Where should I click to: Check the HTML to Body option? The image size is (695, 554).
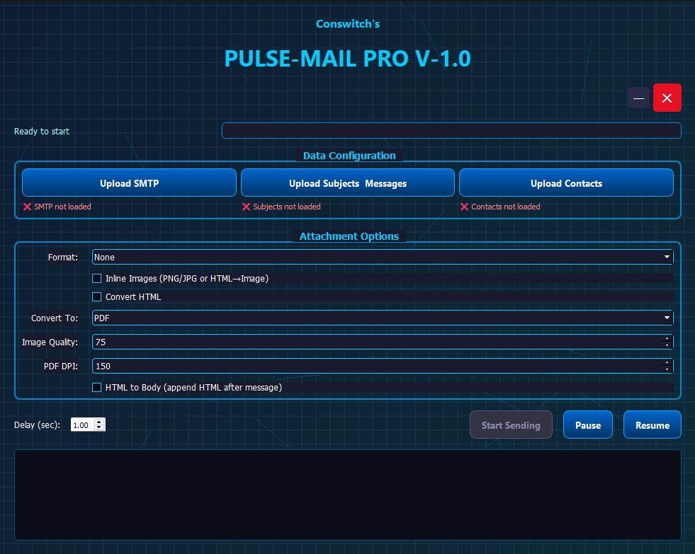tap(97, 388)
